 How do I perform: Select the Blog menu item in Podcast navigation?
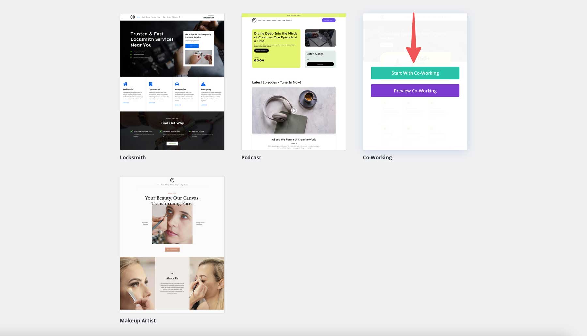(283, 20)
